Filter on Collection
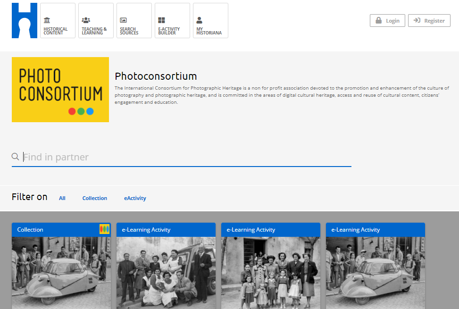 tap(94, 198)
